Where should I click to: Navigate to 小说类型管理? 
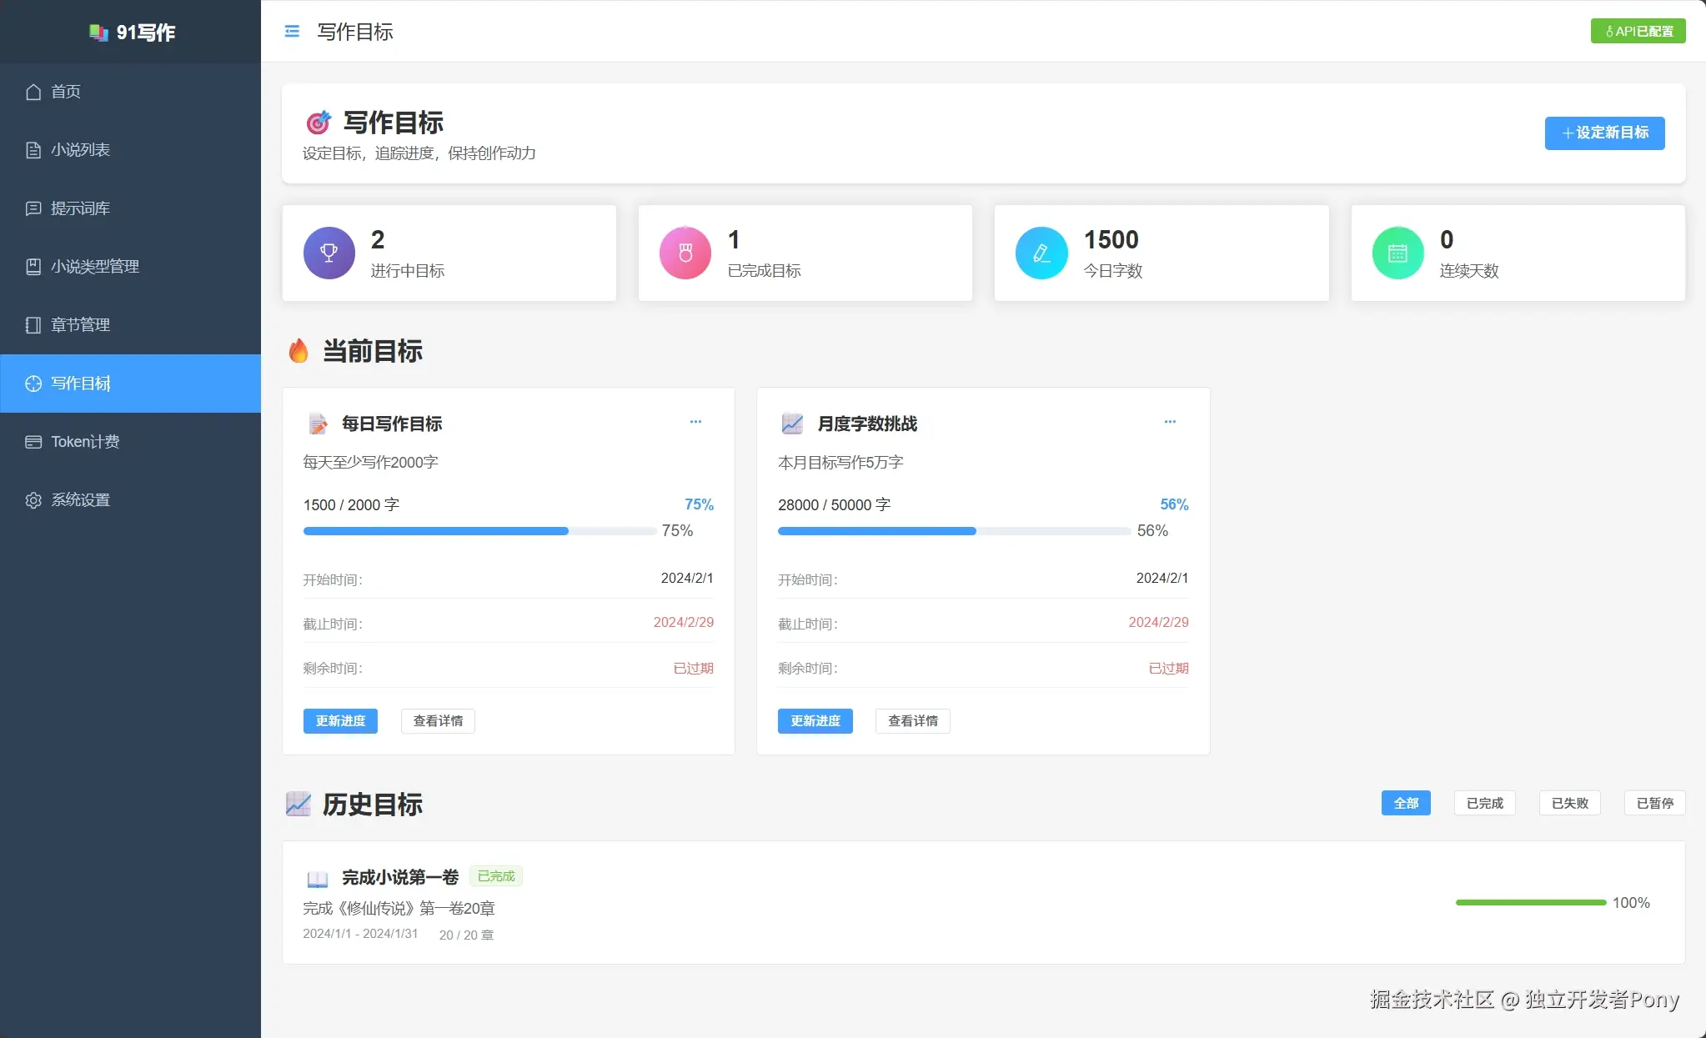pyautogui.click(x=94, y=267)
